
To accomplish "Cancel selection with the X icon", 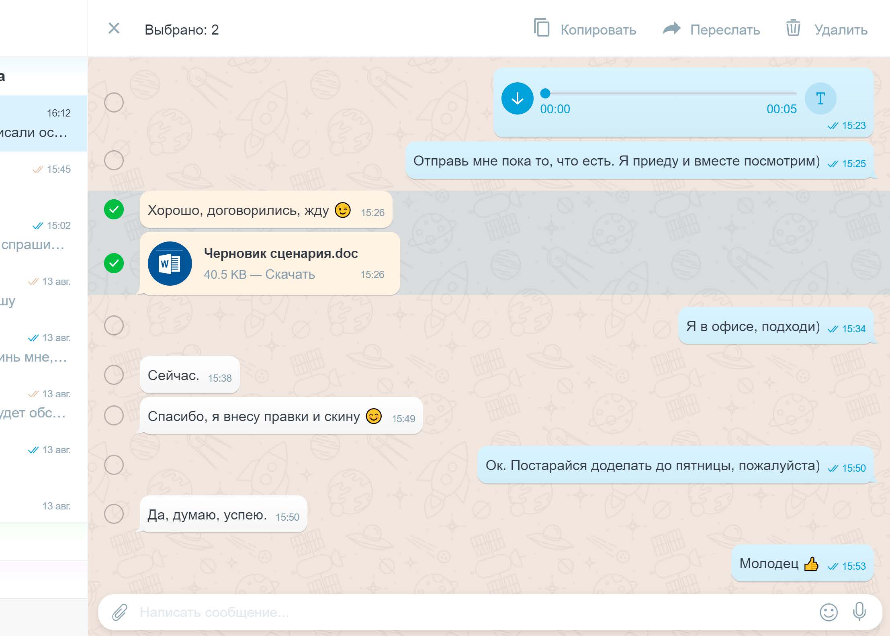I will [x=114, y=29].
